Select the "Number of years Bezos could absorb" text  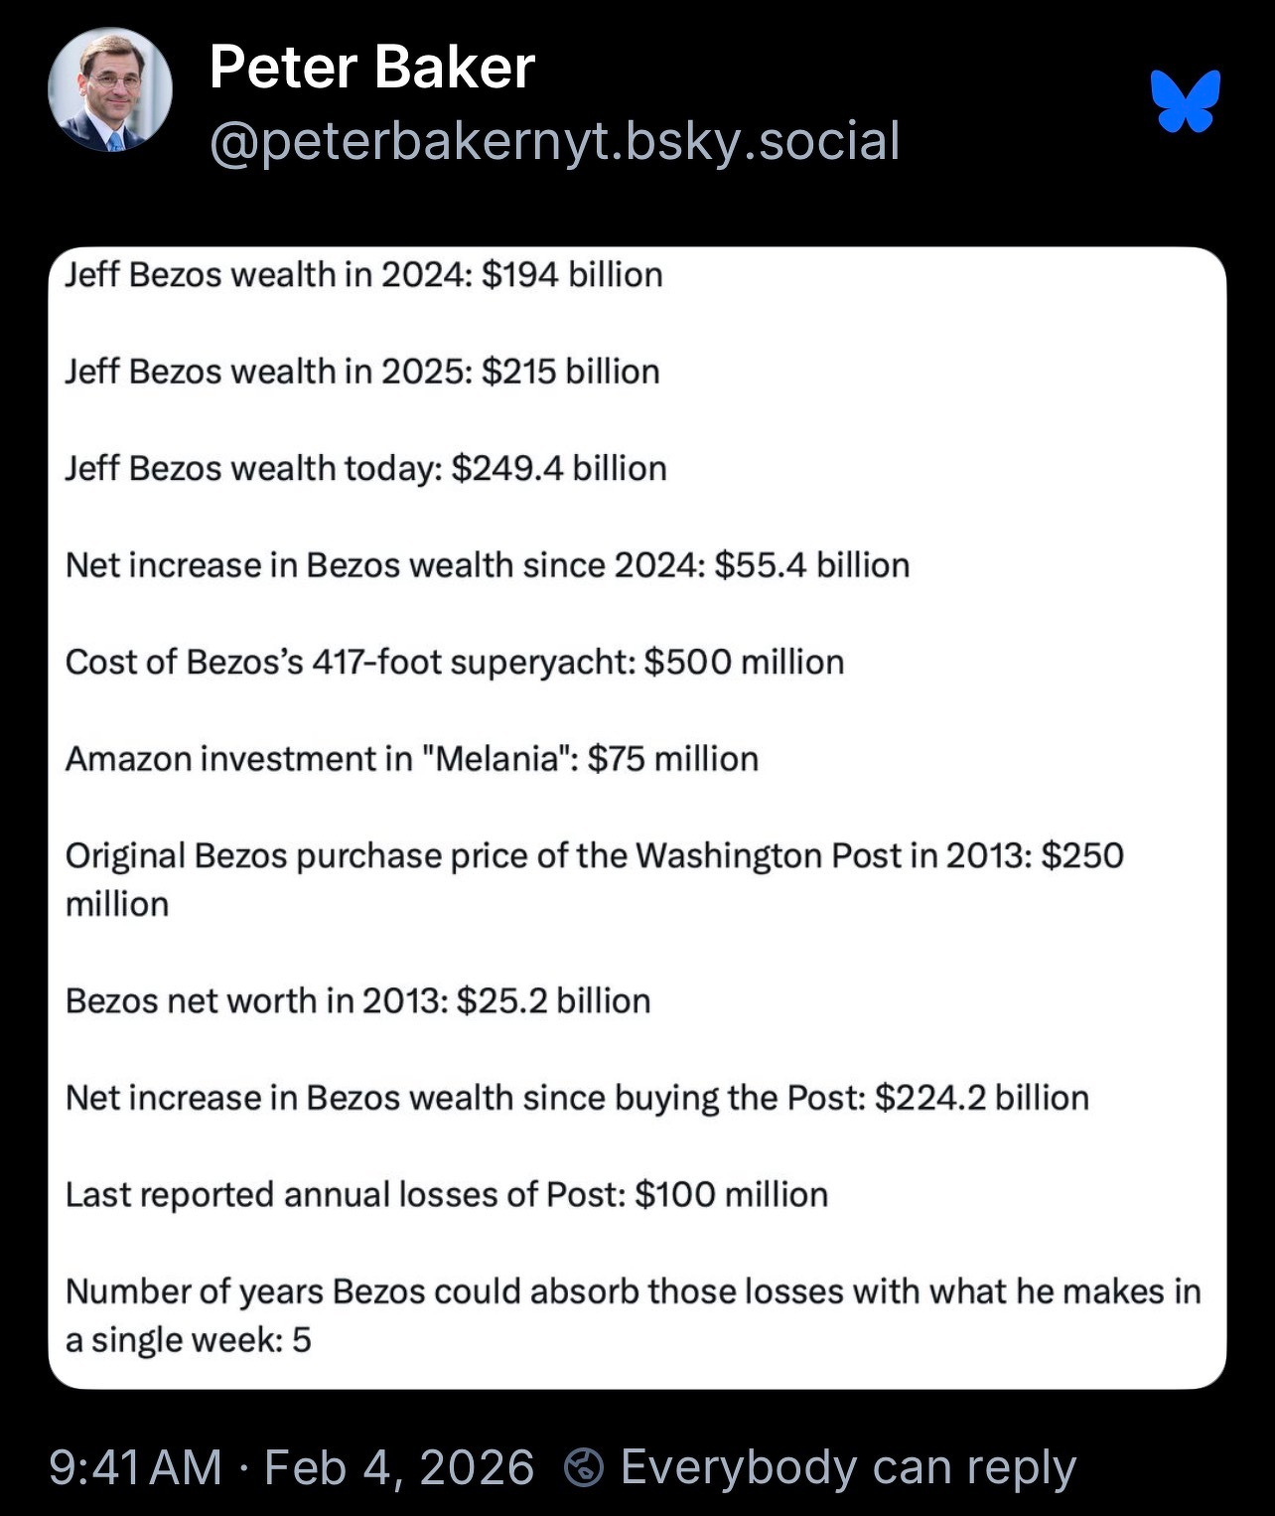point(633,1291)
